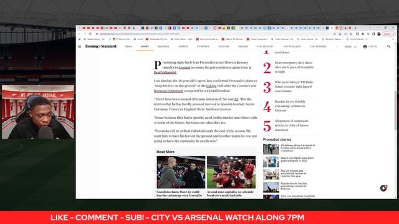Open the site search magnifier icon
The width and height of the screenshot is (399, 224).
pyautogui.click(x=388, y=47)
